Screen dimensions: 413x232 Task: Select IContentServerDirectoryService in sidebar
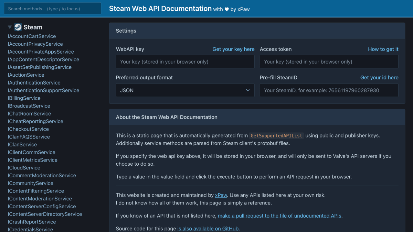45,214
